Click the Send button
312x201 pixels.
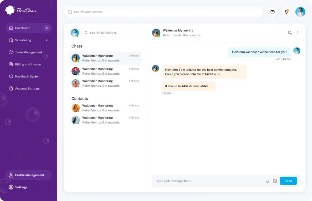[x=288, y=181]
